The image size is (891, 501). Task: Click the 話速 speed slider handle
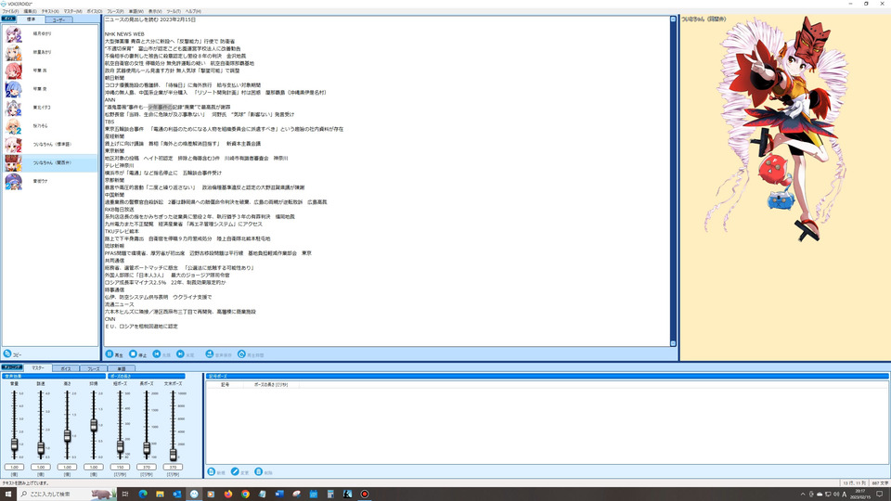click(x=41, y=448)
